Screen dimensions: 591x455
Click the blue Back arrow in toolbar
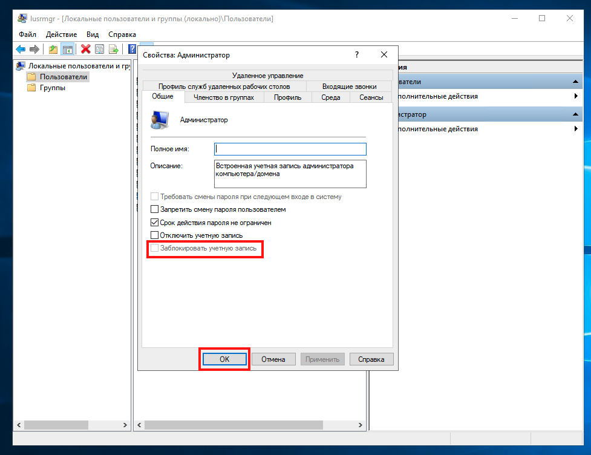tap(21, 49)
